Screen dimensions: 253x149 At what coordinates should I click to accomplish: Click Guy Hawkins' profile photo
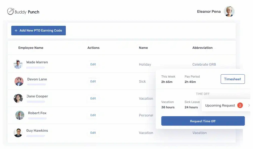(18, 132)
